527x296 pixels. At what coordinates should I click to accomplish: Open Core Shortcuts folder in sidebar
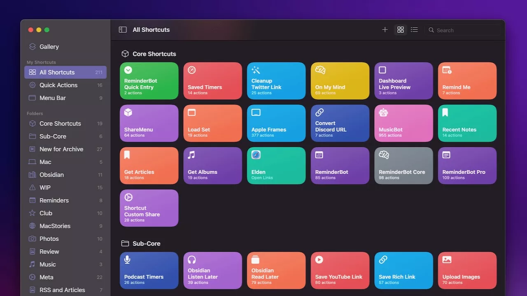[65, 124]
